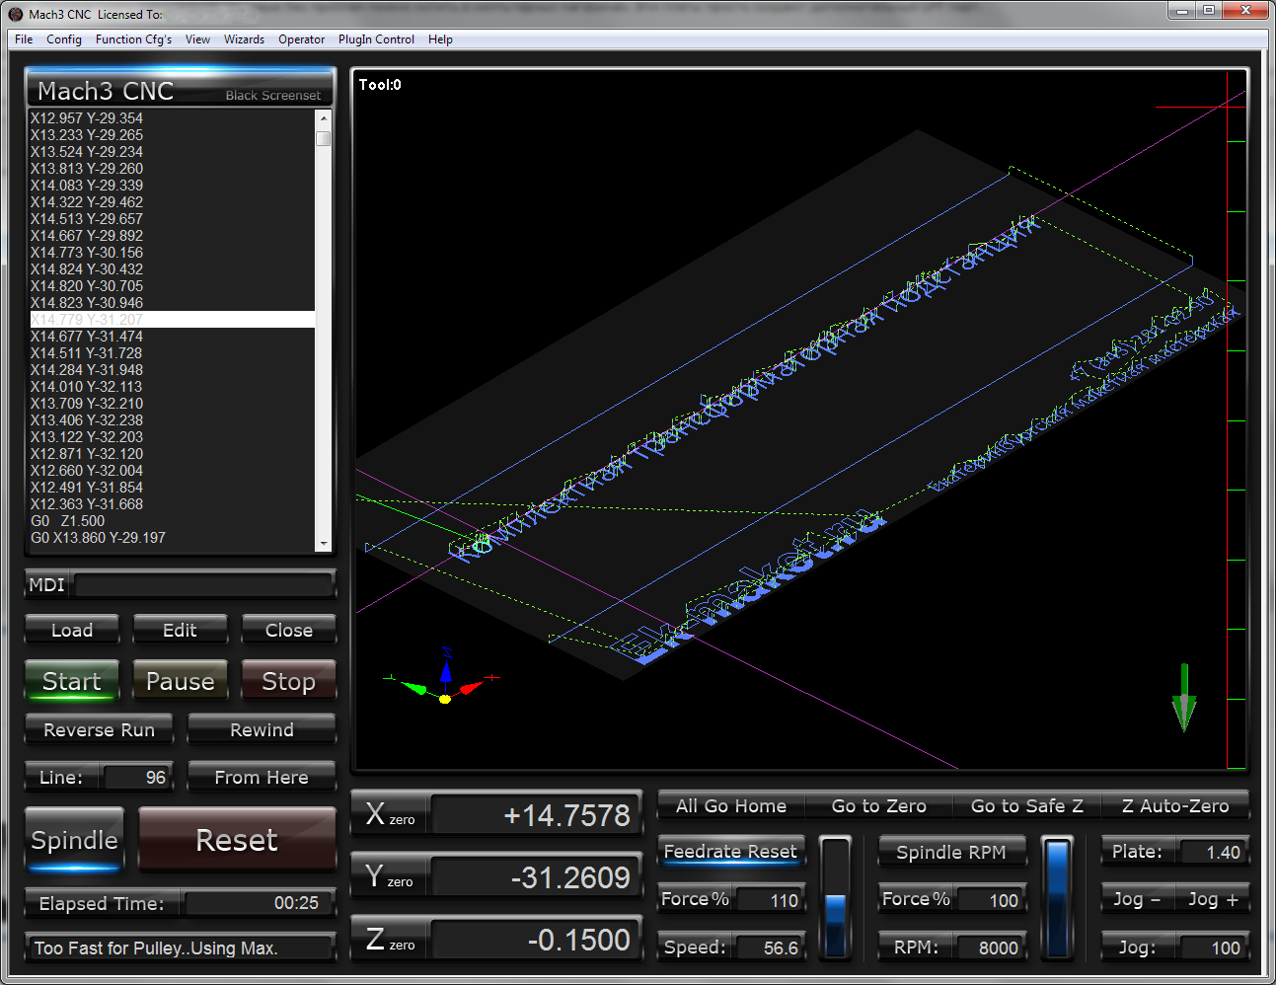1276x985 pixels.
Task: Click the Speed value 56.6
Action: click(769, 947)
